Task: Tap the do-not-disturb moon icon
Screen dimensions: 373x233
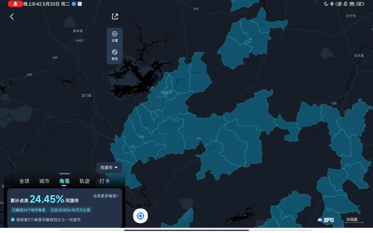Action: (x=326, y=4)
